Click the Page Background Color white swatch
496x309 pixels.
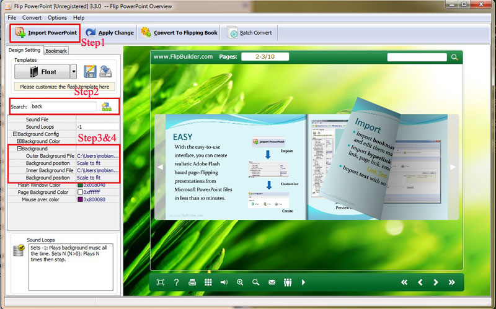[81, 192]
